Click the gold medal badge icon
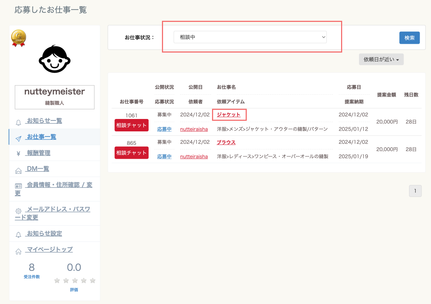 19,38
